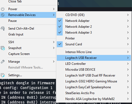Select the Network Adapter entry
Viewport: 132px width, 104px height.
click(94, 21)
